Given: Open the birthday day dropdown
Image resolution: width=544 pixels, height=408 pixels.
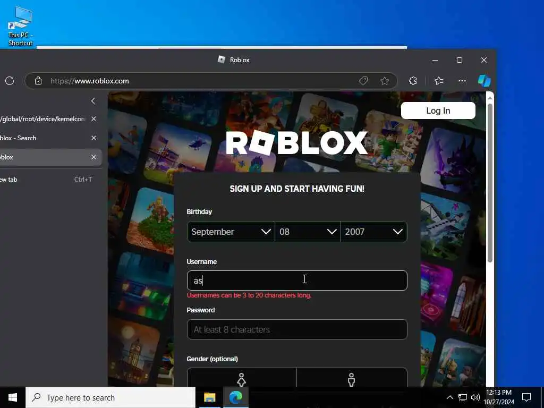Looking at the screenshot, I should pyautogui.click(x=308, y=232).
